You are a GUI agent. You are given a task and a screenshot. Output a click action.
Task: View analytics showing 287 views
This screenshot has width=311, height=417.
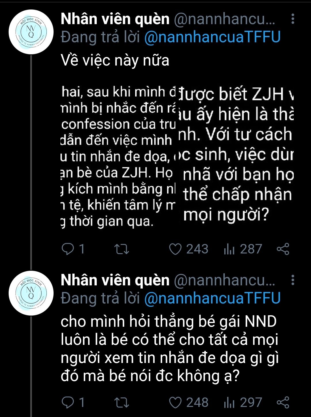[243, 249]
